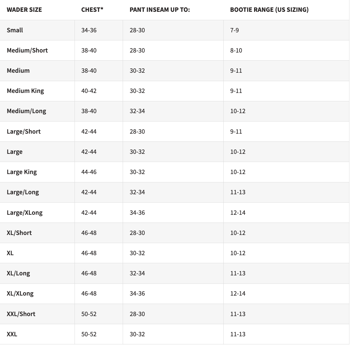Click the Large King size label
Image resolution: width=351 pixels, height=345 pixels.
click(x=22, y=172)
